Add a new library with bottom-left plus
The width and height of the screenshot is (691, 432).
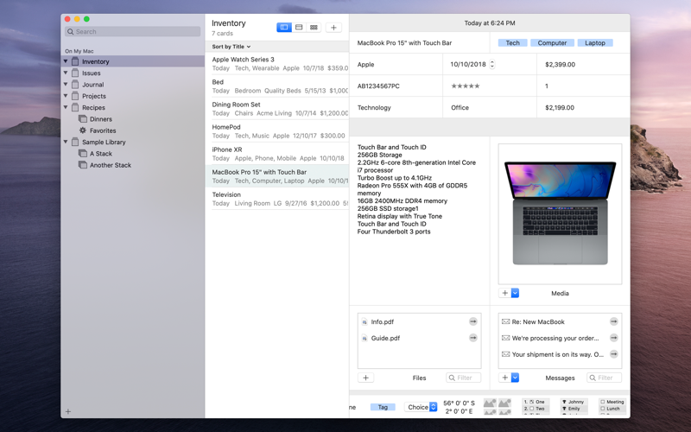click(68, 411)
